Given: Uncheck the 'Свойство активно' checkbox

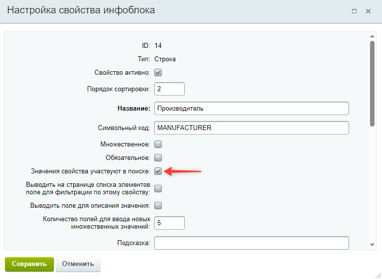Looking at the screenshot, I should pos(158,72).
